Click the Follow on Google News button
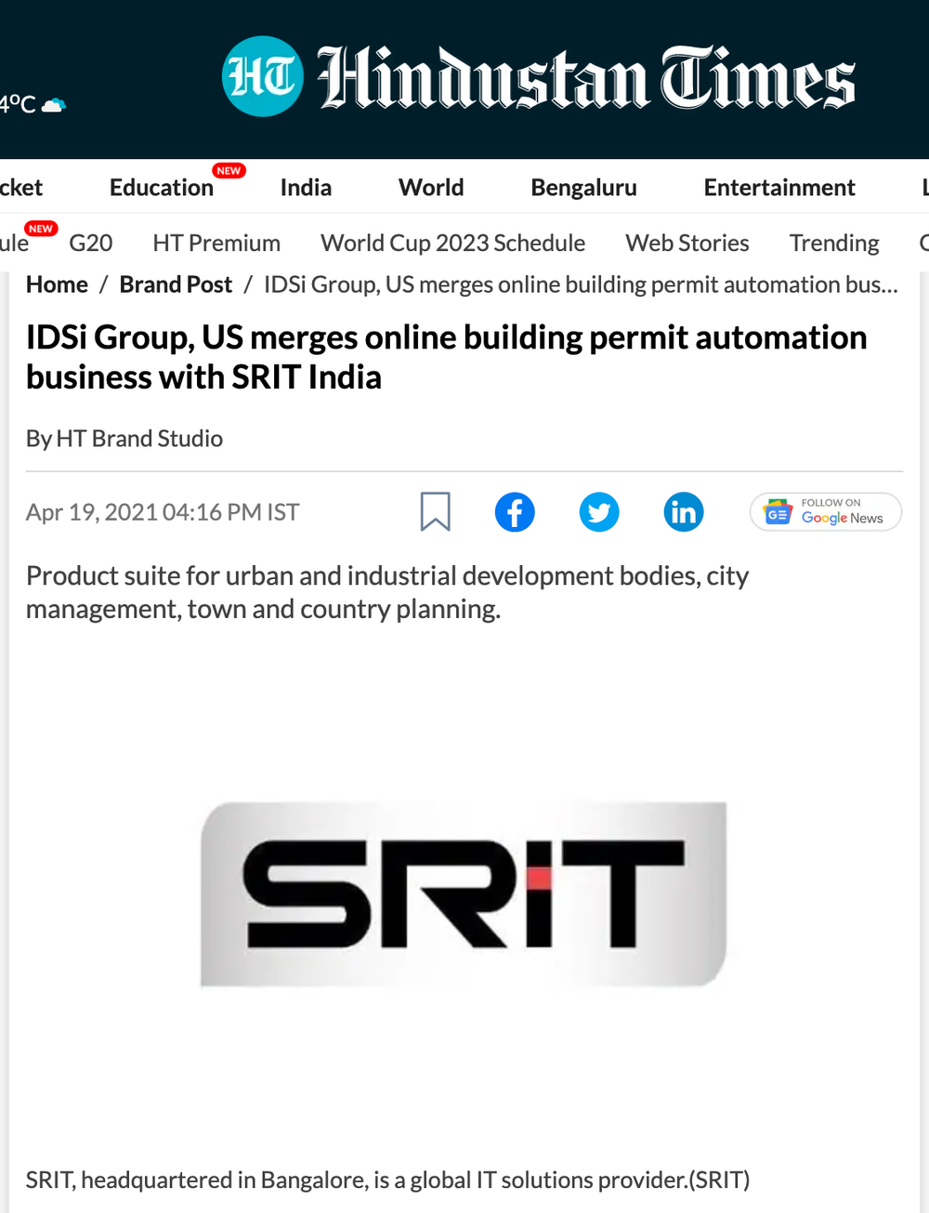This screenshot has height=1213, width=929. pos(826,512)
